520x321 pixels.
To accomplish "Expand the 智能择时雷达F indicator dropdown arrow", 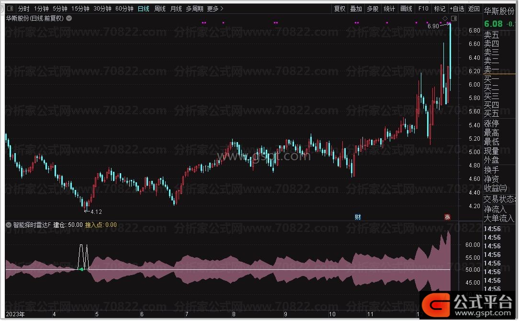I will pos(9,225).
